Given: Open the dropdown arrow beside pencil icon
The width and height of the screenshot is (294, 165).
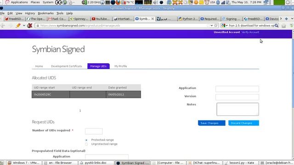Looking at the screenshot, I should 24,26.
